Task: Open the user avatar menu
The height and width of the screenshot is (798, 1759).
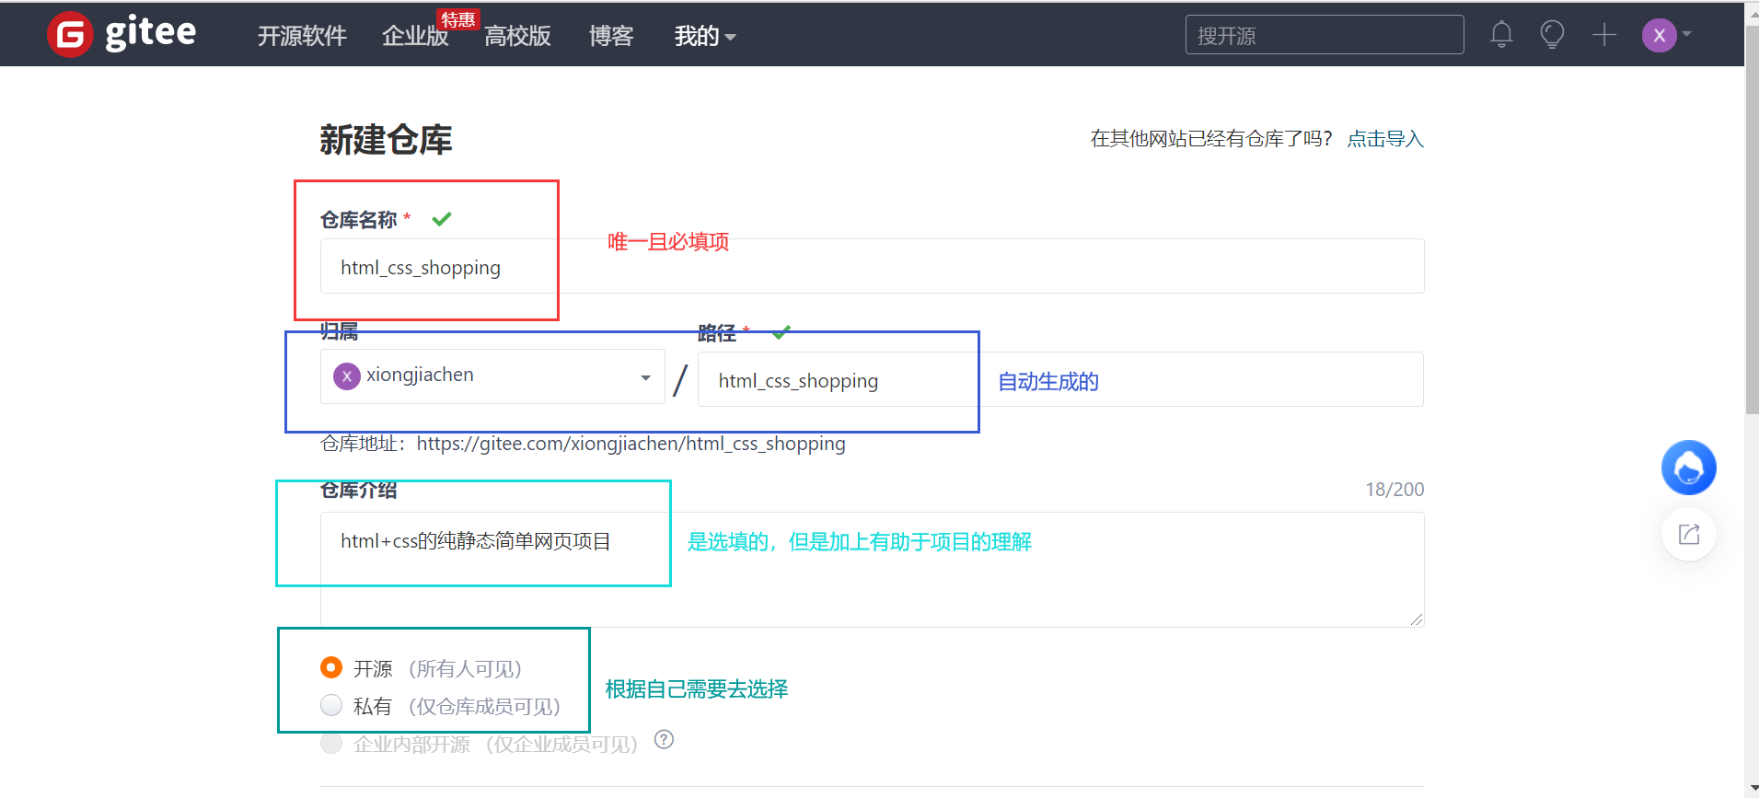Action: click(x=1666, y=35)
